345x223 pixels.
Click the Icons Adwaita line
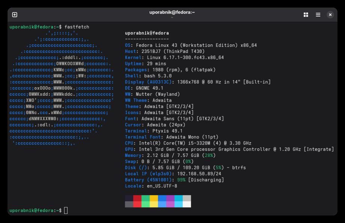(159, 113)
